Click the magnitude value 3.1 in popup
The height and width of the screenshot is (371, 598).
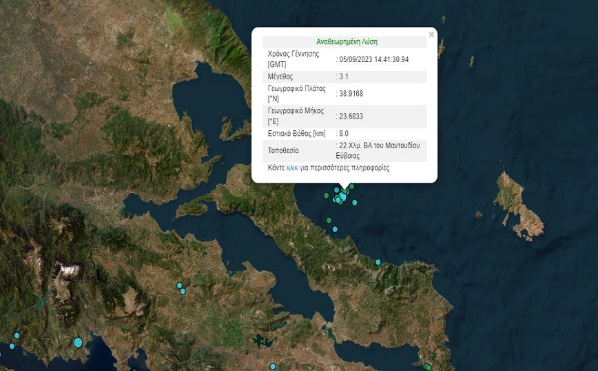click(x=344, y=77)
